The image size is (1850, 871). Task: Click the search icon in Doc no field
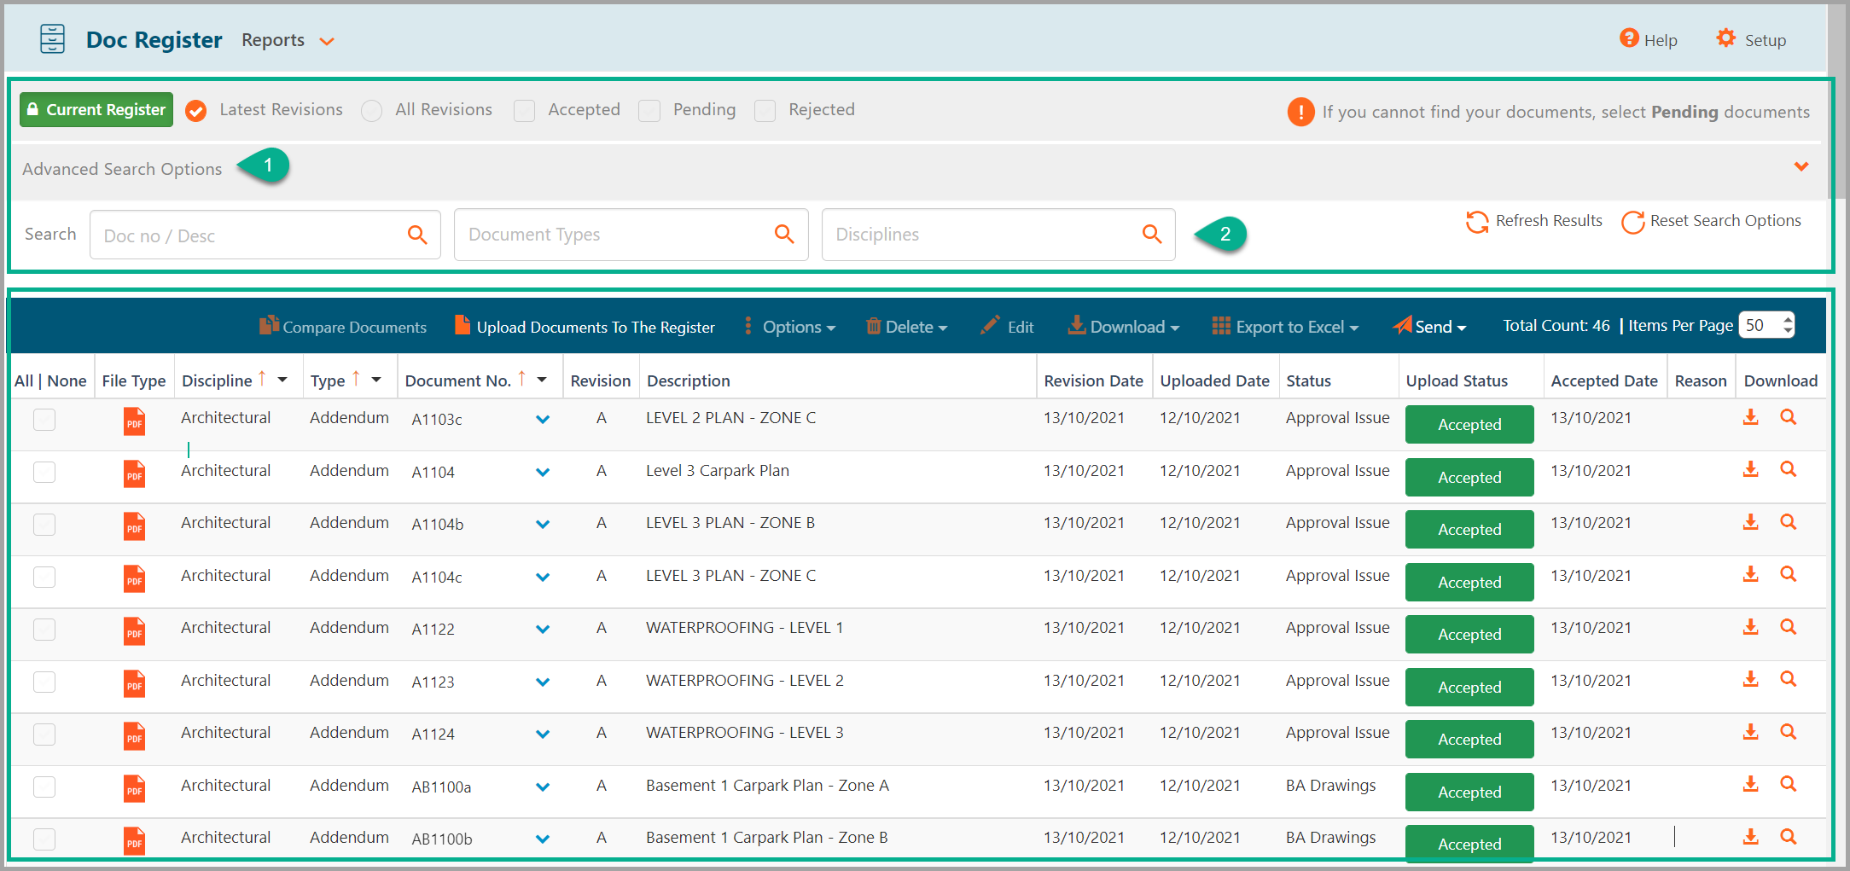[417, 235]
